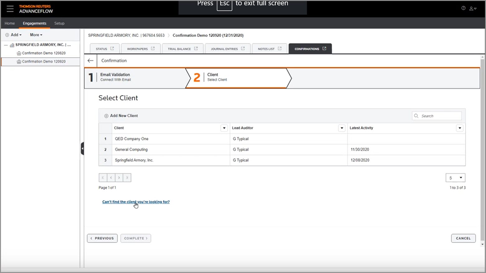Open the Lead Auditor column dropdown

(342, 128)
